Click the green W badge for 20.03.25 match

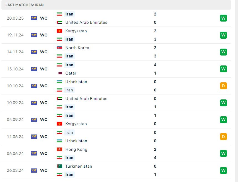coord(223,18)
